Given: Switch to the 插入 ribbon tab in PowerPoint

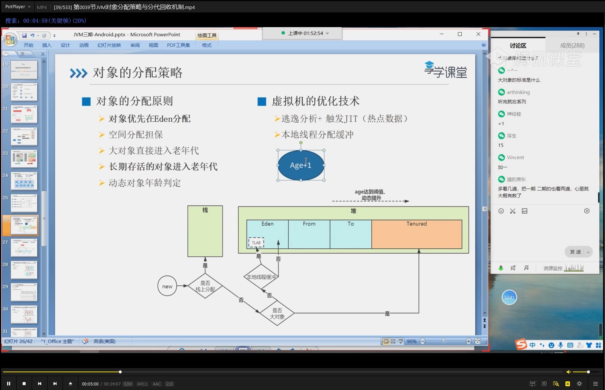Looking at the screenshot, I should pyautogui.click(x=47, y=45).
